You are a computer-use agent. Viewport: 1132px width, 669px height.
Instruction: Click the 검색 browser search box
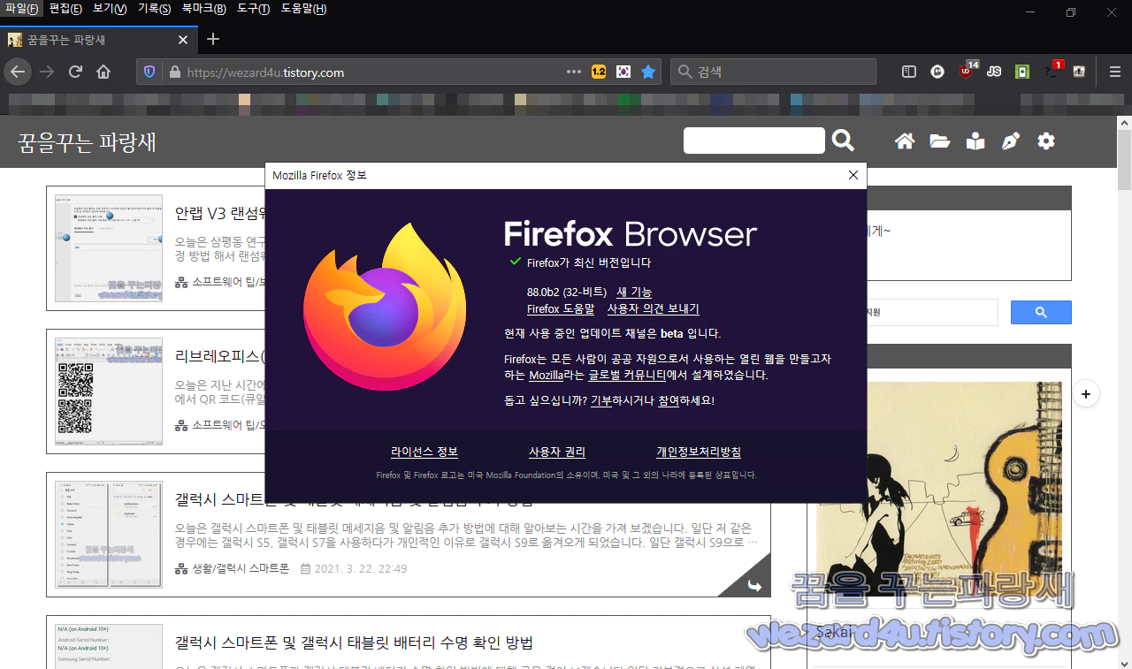(774, 72)
